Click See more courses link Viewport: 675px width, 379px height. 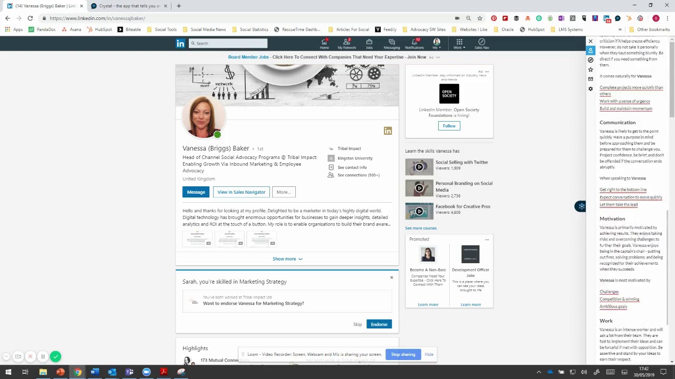pos(421,228)
